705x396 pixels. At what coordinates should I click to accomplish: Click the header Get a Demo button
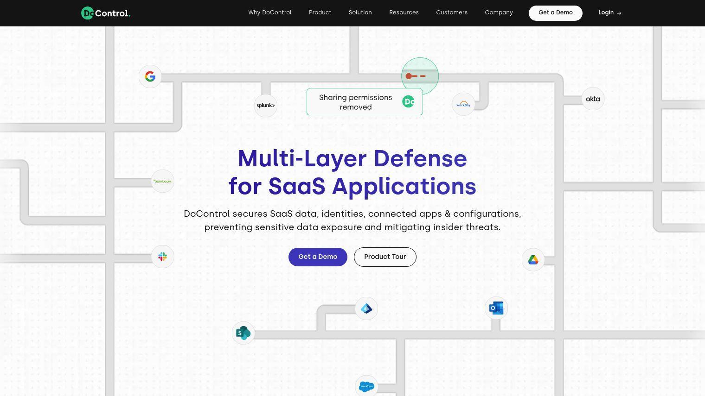(x=556, y=13)
